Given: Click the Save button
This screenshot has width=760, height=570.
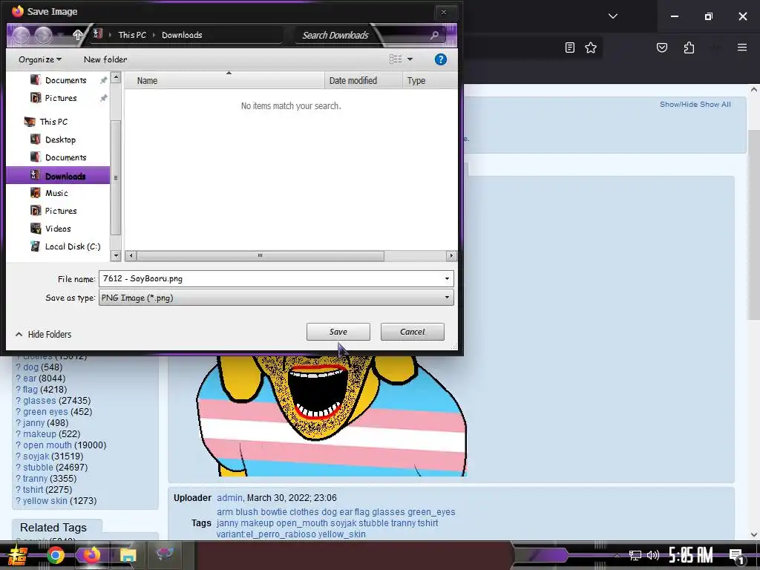Looking at the screenshot, I should pos(338,332).
